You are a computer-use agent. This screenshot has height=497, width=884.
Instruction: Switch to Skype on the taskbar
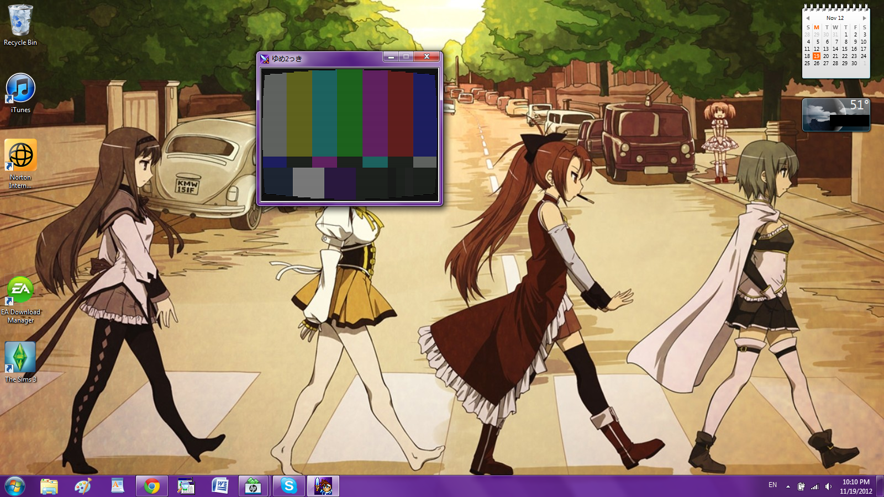[x=288, y=487]
